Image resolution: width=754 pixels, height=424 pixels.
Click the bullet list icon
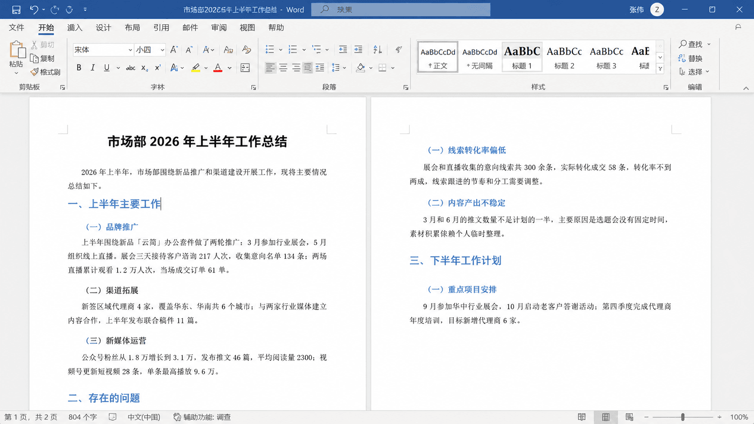tap(270, 50)
